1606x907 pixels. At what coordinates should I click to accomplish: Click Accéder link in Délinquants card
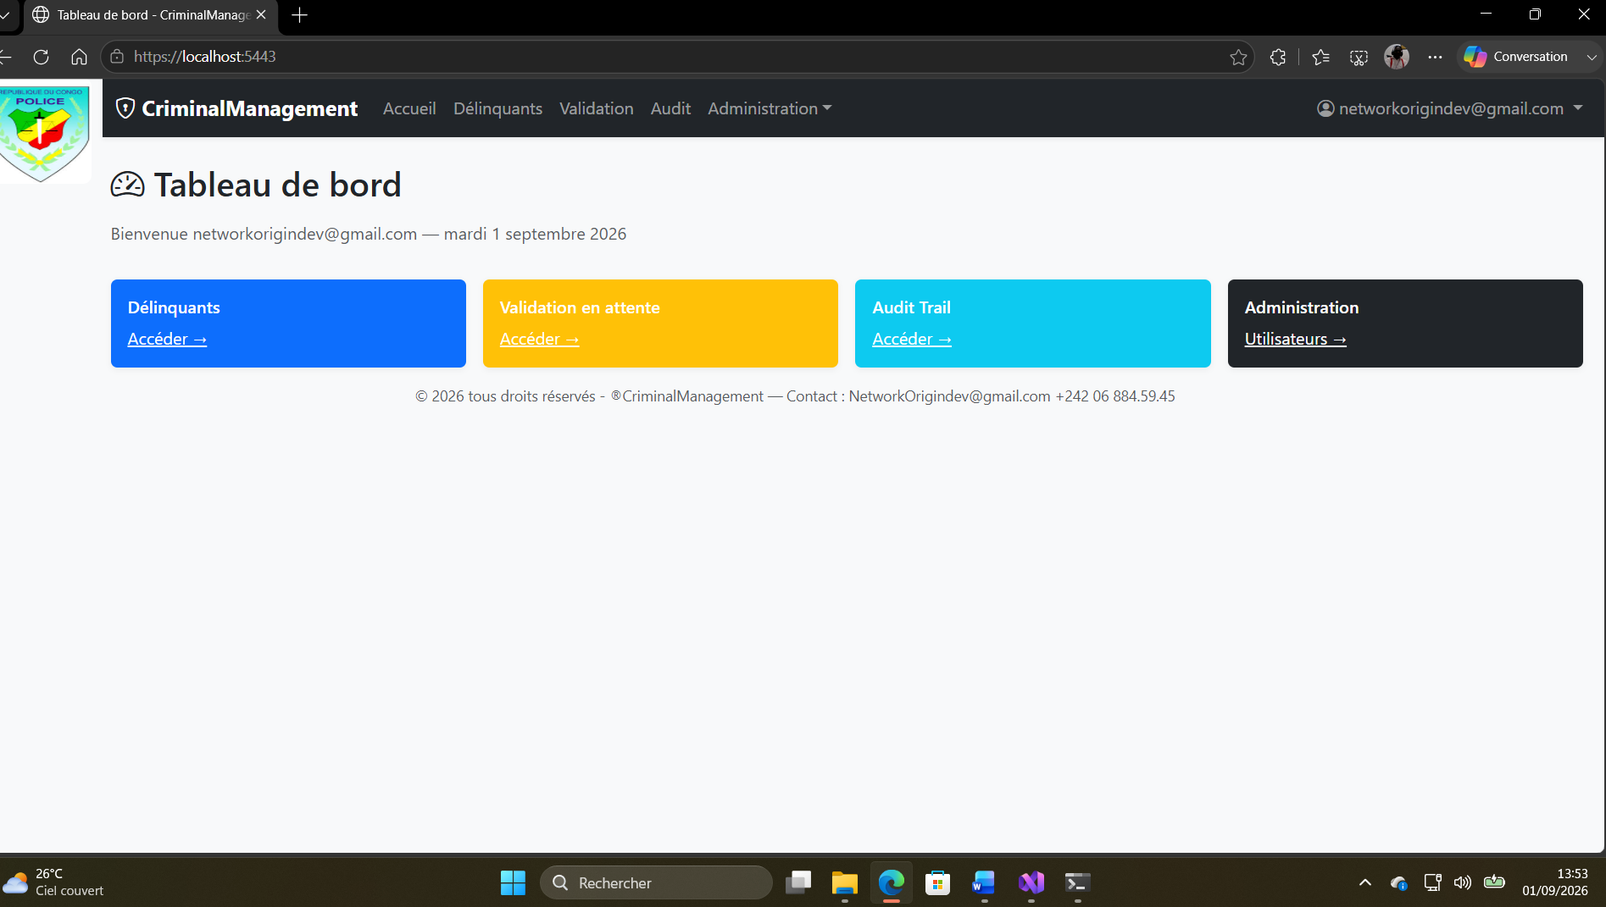(x=167, y=339)
